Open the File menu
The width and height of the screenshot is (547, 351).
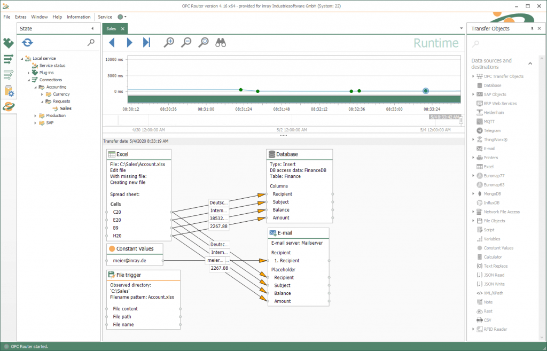tap(6, 17)
